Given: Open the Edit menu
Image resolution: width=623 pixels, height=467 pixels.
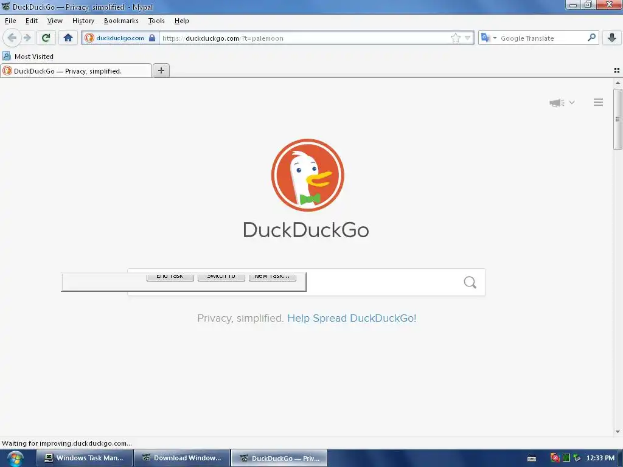Looking at the screenshot, I should point(32,21).
